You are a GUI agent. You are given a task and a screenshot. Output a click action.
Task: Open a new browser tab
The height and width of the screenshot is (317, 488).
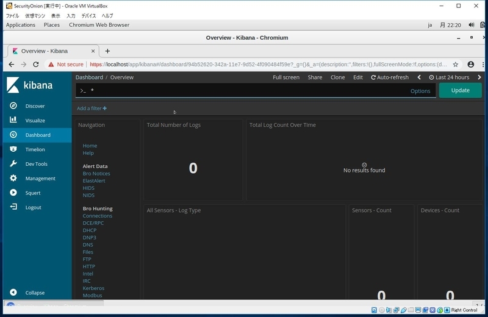107,51
